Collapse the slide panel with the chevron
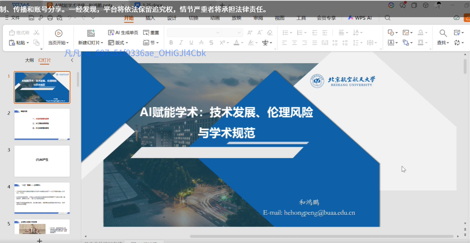The image size is (470, 243). [x=72, y=60]
